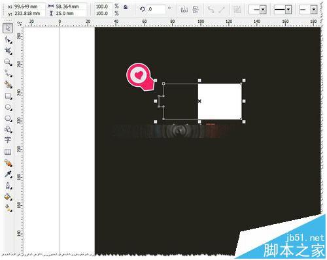Viewport: 327px width, 260px height.
Task: Select the Polygon tool
Action: coord(8,118)
